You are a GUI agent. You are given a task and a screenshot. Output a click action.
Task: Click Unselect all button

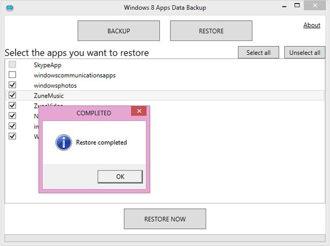click(305, 53)
